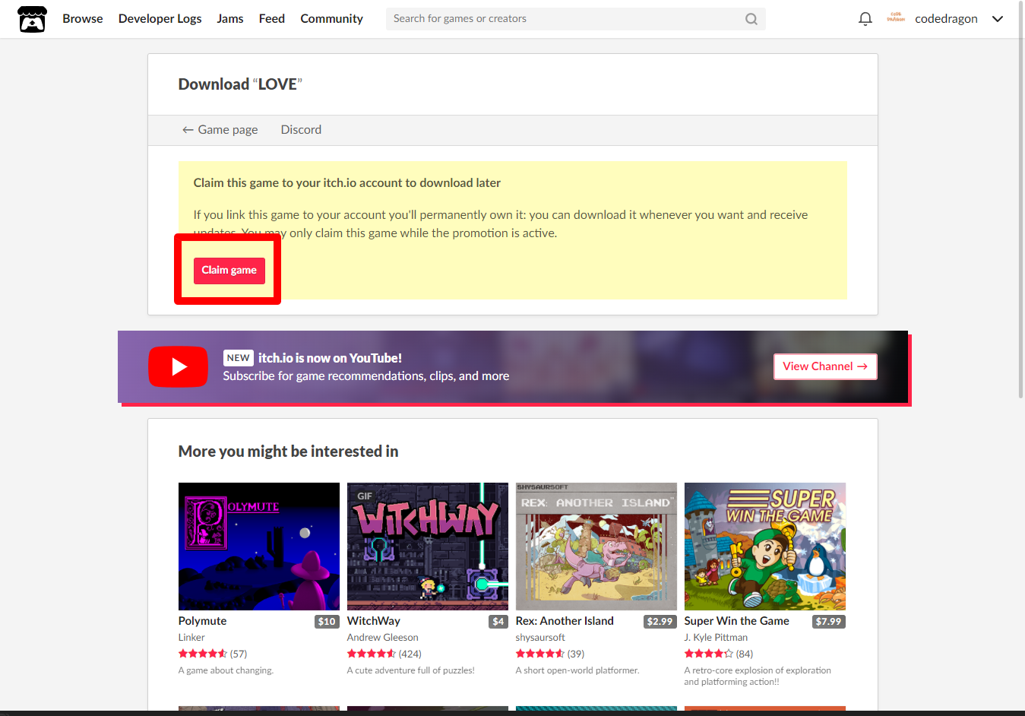
Task: Open the notifications bell
Action: (865, 19)
